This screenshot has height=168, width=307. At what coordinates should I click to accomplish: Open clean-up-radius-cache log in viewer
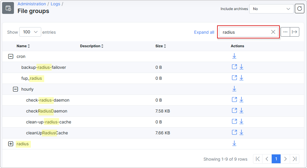click(234, 121)
